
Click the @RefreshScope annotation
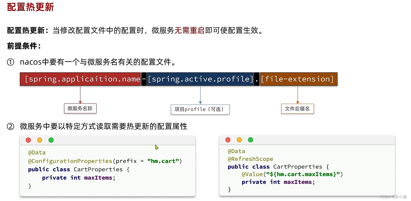point(250,159)
